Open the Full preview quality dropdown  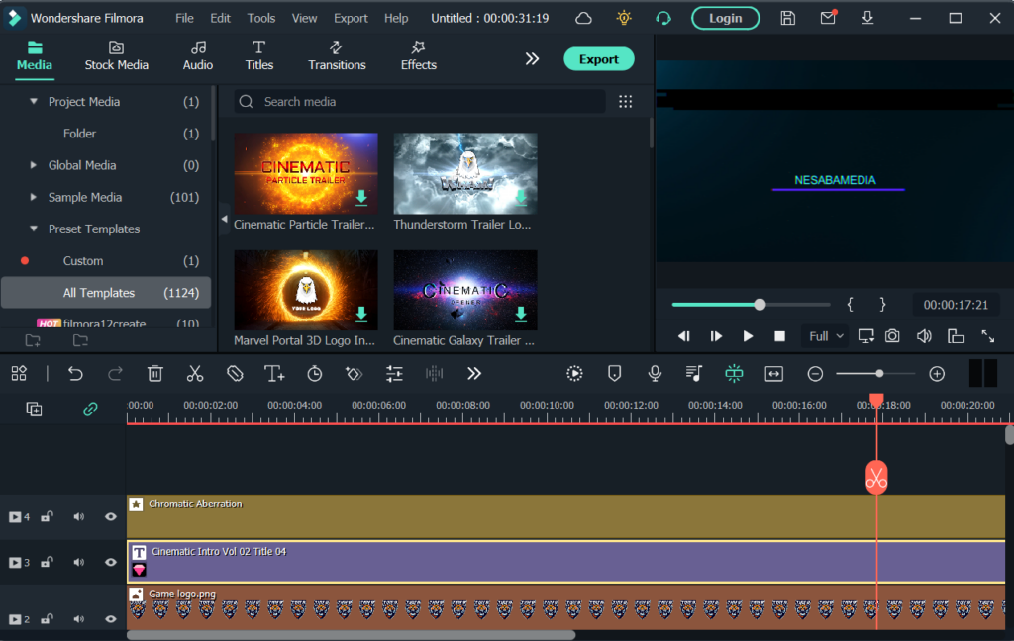pyautogui.click(x=825, y=336)
